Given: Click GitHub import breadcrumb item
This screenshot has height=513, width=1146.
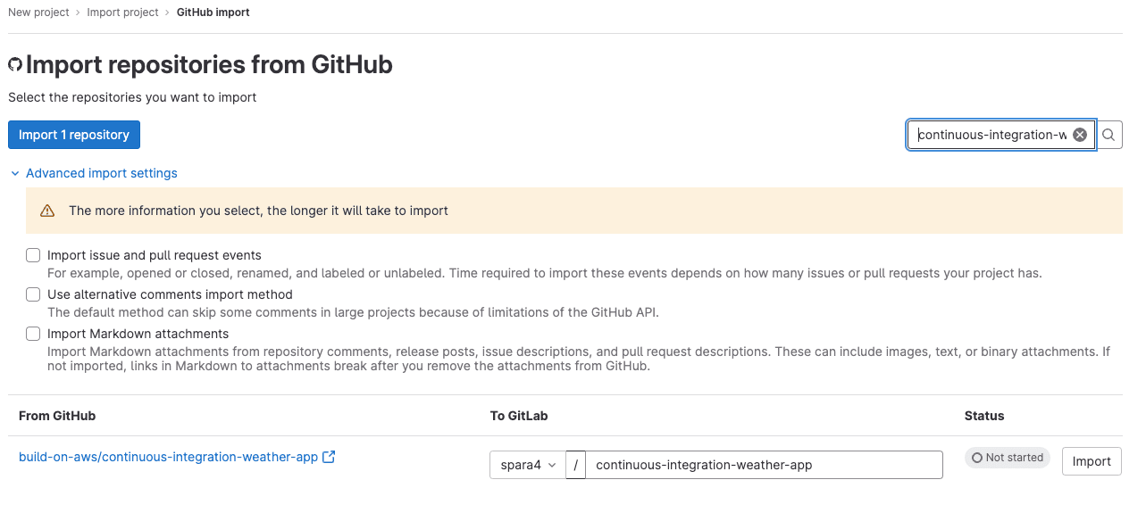Looking at the screenshot, I should (x=213, y=12).
